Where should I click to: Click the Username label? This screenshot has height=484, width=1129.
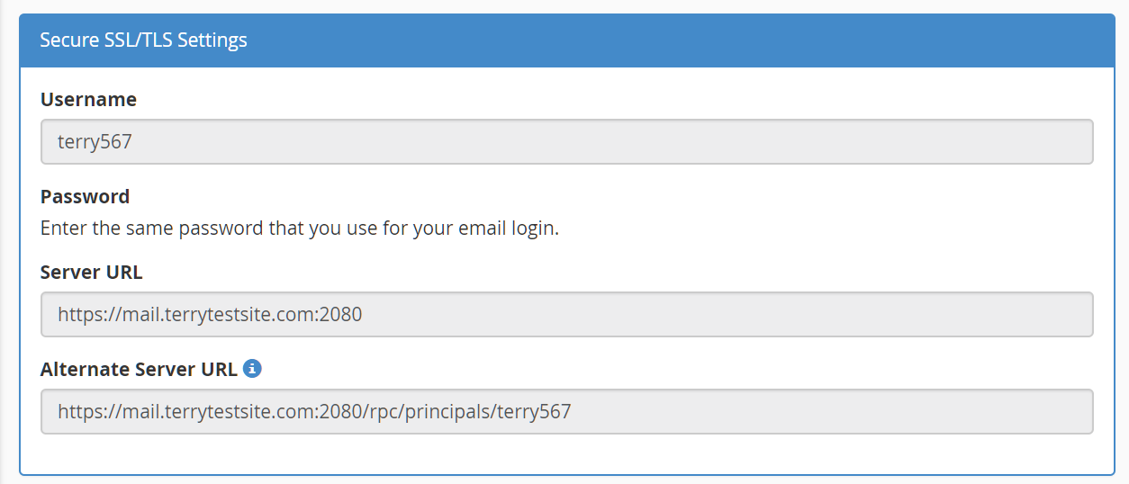[x=88, y=100]
